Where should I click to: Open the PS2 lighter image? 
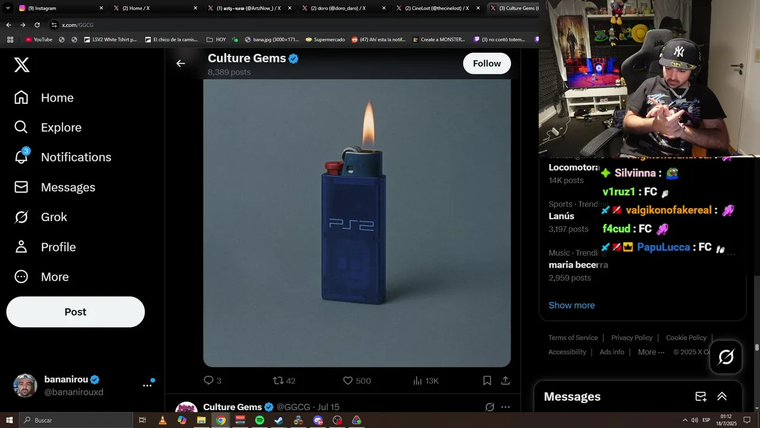pos(357,223)
